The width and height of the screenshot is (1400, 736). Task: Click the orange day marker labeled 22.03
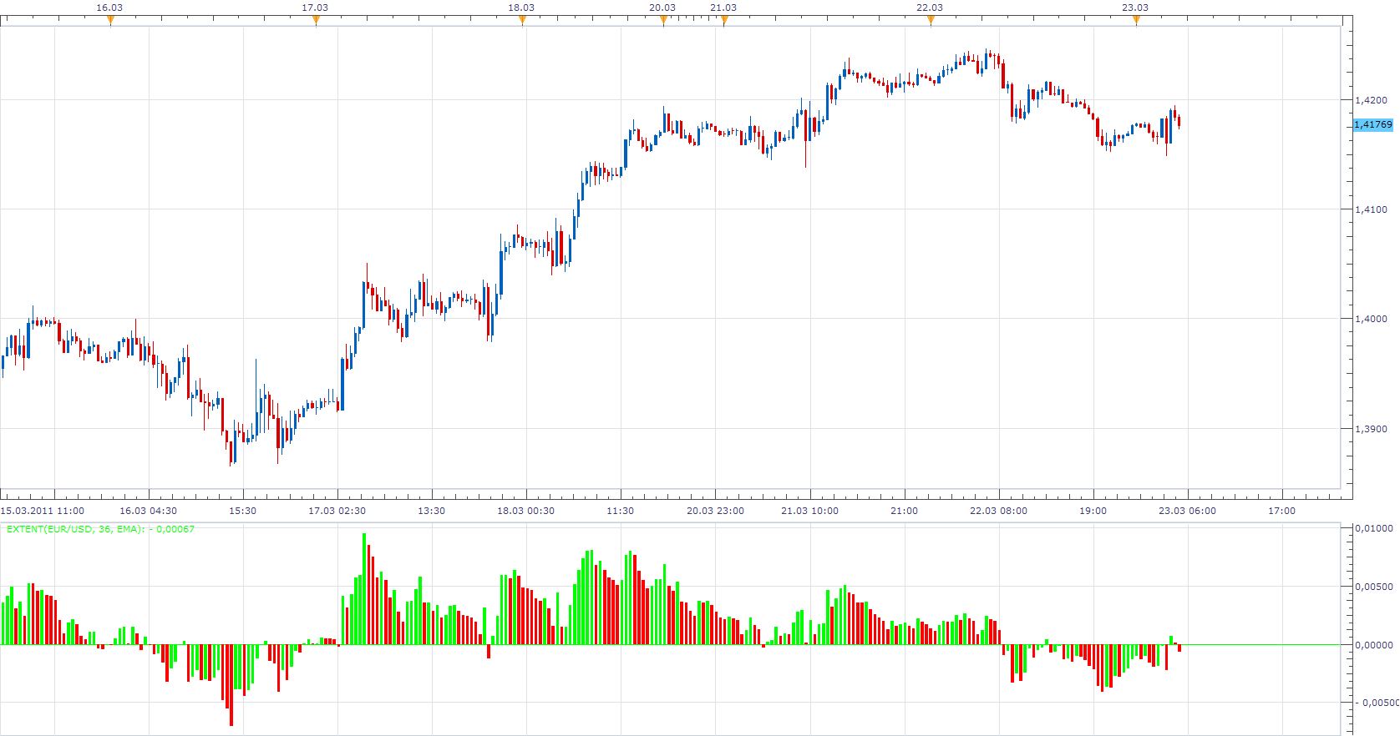(931, 21)
